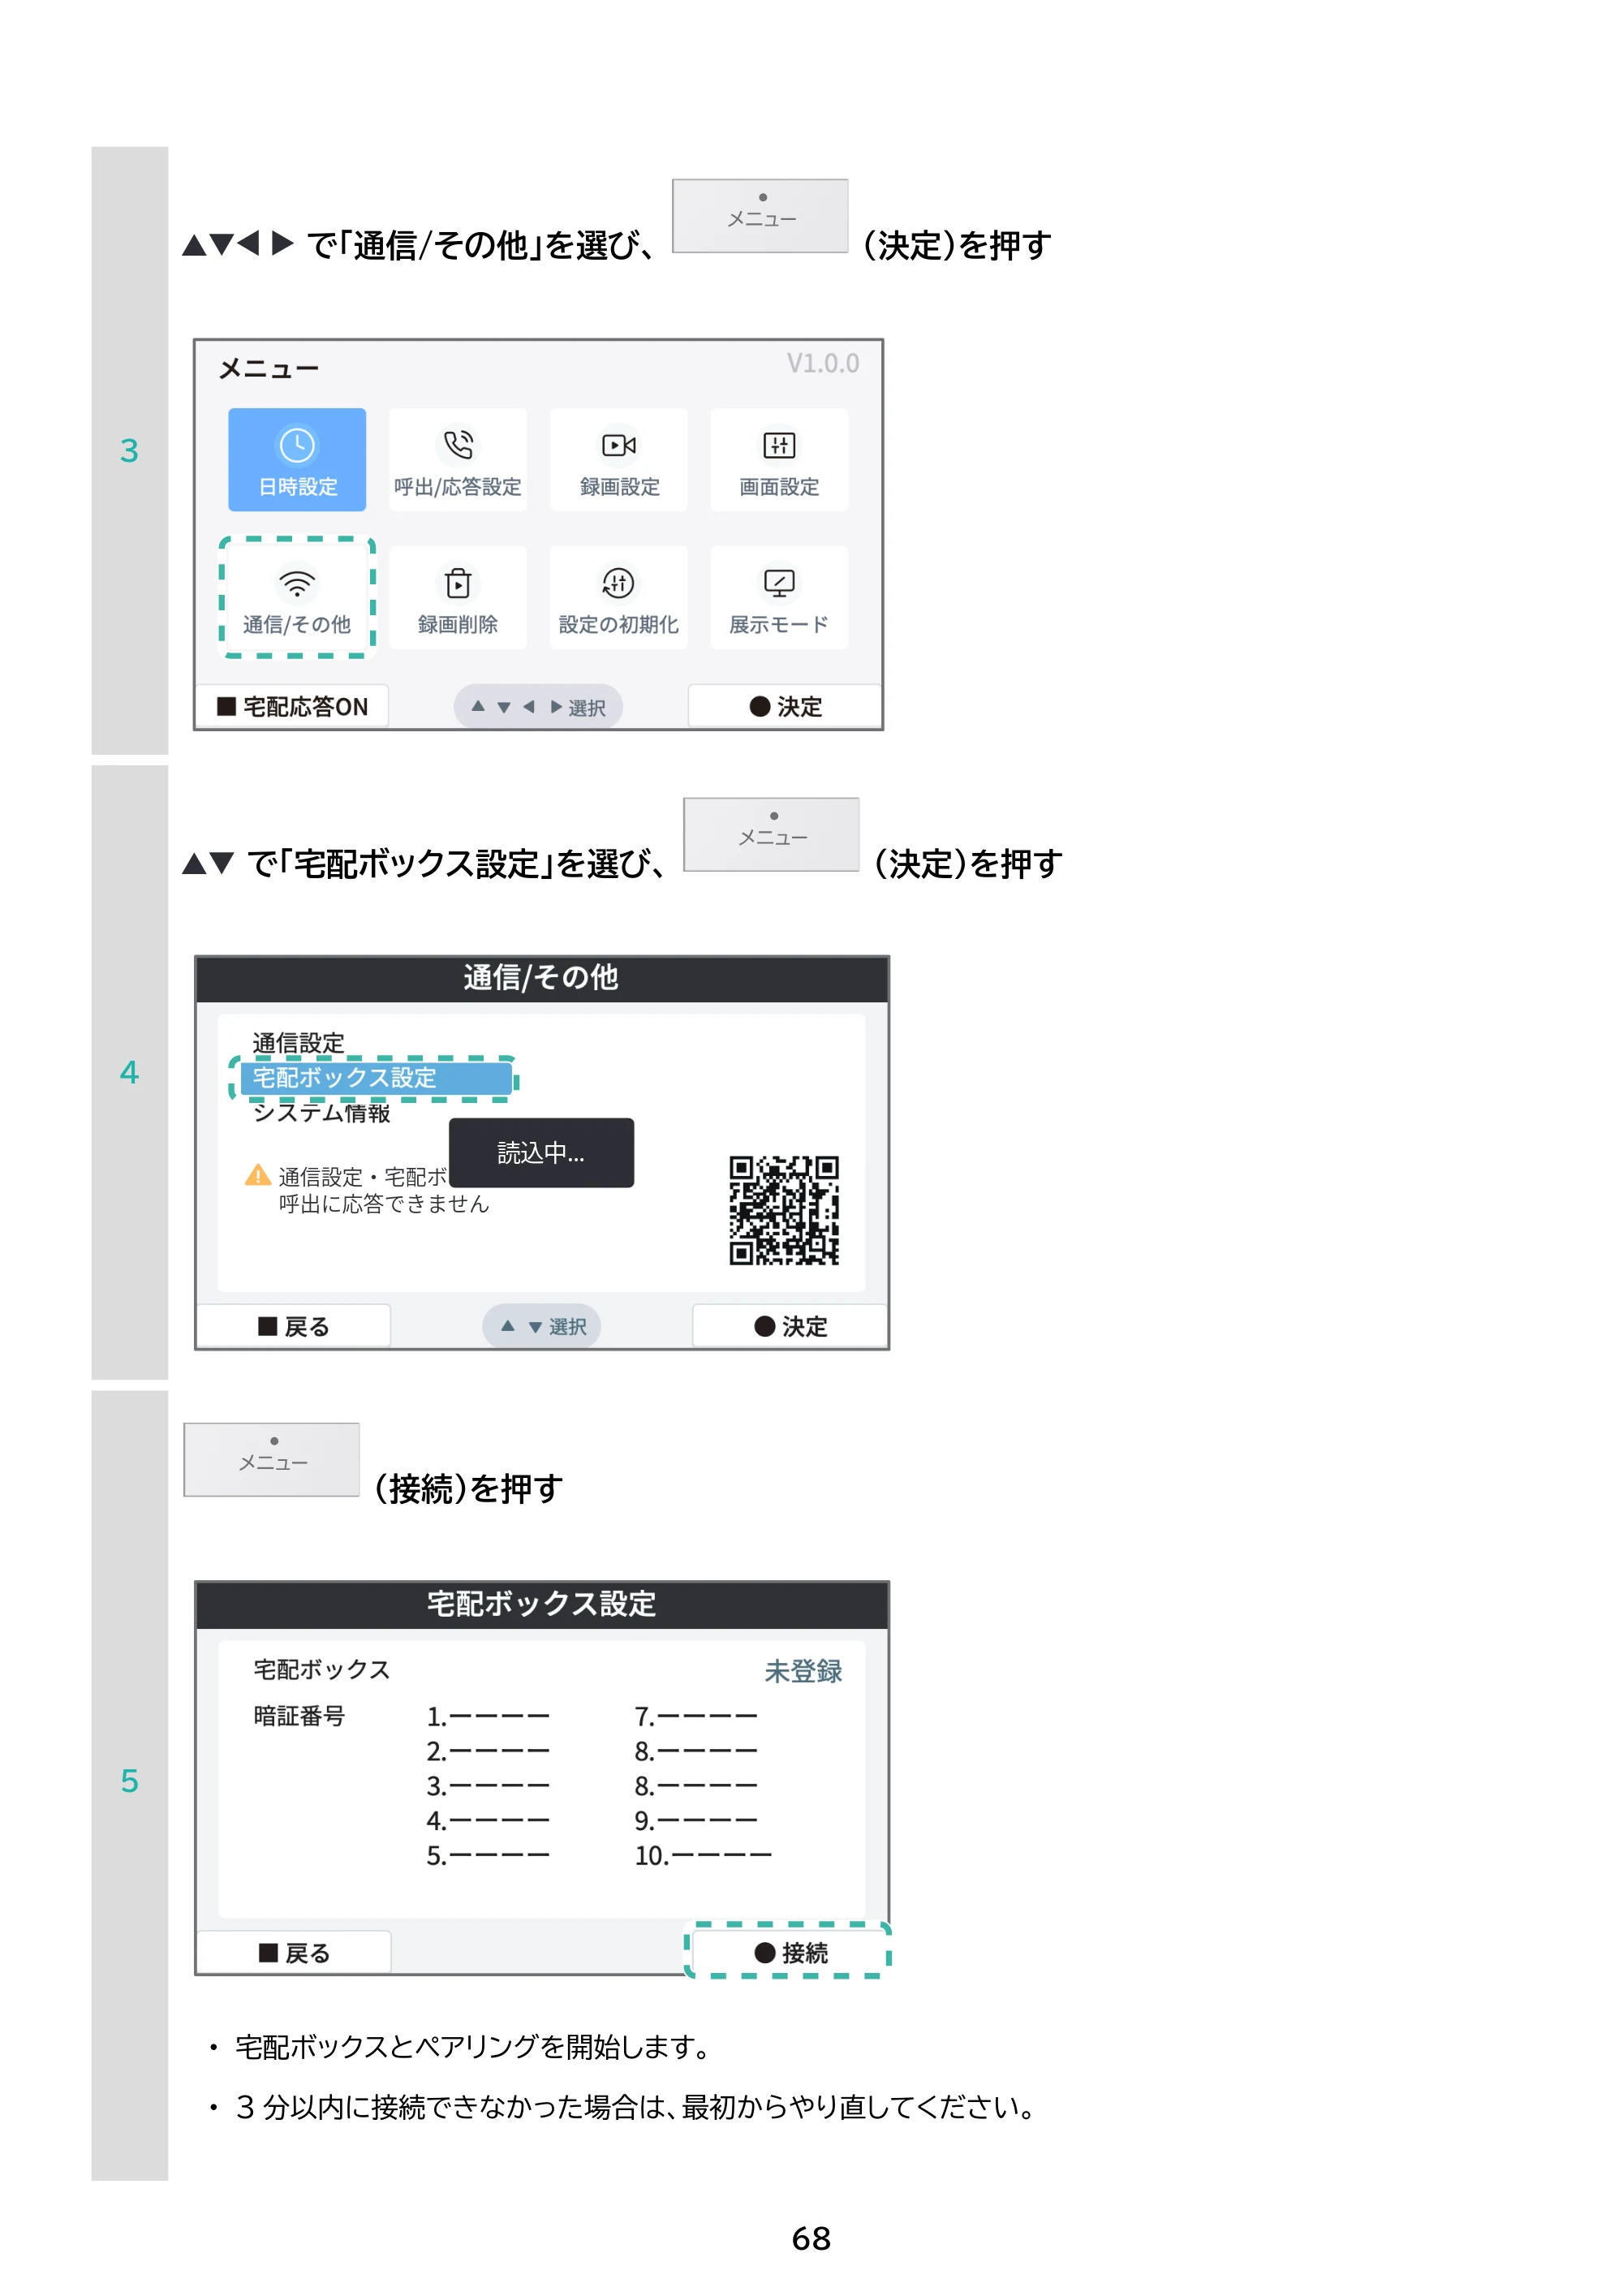This screenshot has height=2296, width=1623.
Task: Click the 未登録 status text
Action: tap(803, 1671)
